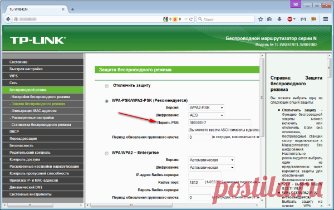This screenshot has height=210, width=334.
Task: Open Беспроводной режим menu item
Action: pyautogui.click(x=43, y=90)
